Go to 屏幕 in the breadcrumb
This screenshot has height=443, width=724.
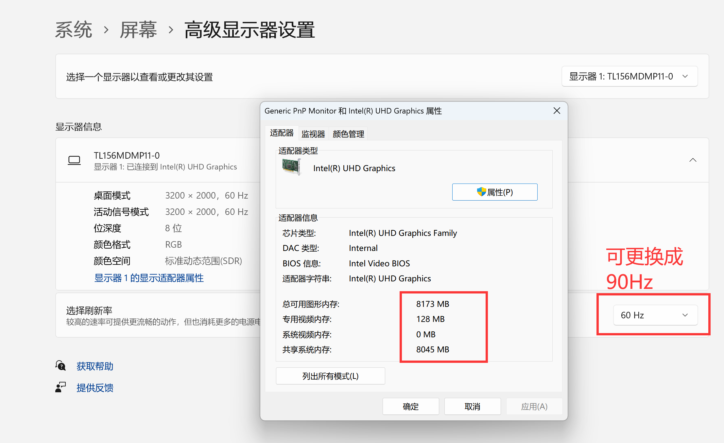coord(138,30)
